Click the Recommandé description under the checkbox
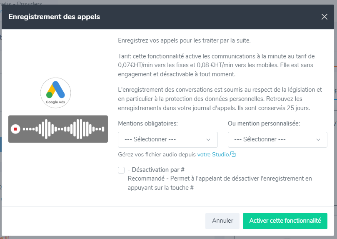Viewport: 337px width, 239px height. (x=220, y=183)
